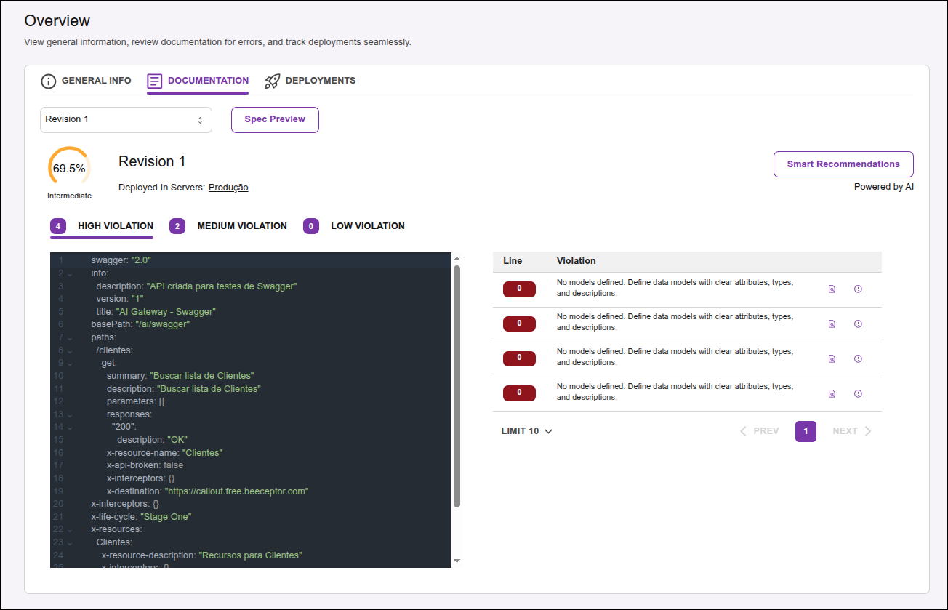Click the Smart Recommendations button
This screenshot has width=948, height=610.
(x=843, y=164)
